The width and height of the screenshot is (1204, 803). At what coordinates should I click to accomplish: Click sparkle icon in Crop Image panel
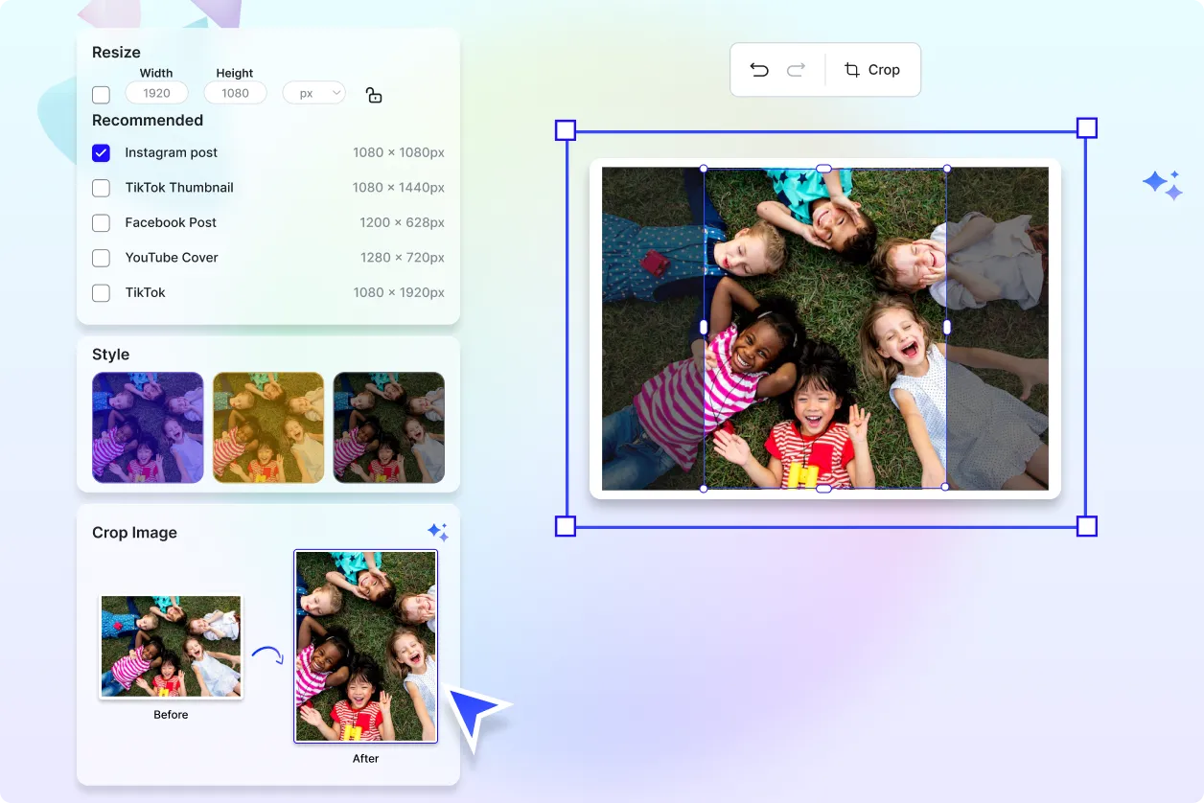pos(438,532)
